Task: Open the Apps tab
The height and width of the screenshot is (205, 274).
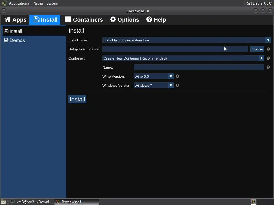Action: (15, 20)
